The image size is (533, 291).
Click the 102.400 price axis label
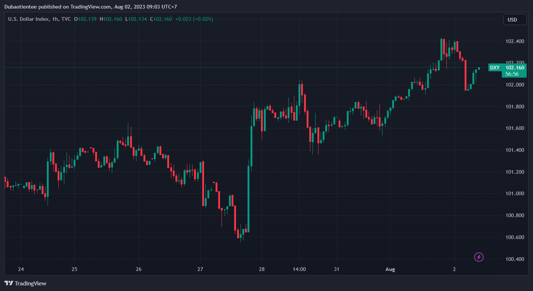coord(515,41)
